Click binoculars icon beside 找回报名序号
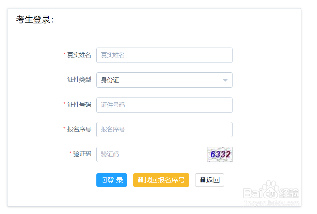Screen dimensions: 317x214 point(140,180)
